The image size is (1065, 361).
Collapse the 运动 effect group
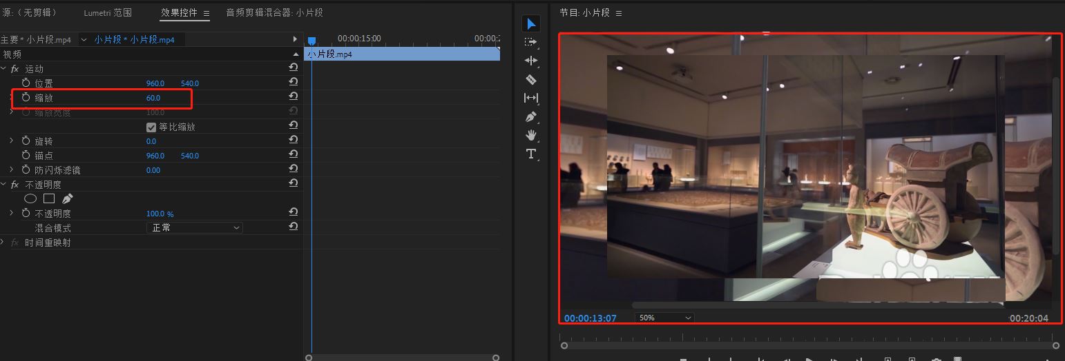tap(3, 69)
